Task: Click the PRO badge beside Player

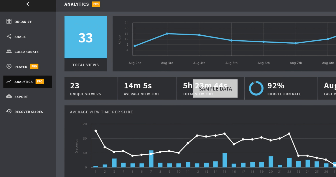Action: click(x=34, y=67)
